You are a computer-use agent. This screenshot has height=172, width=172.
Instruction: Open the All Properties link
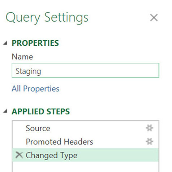tap(35, 89)
